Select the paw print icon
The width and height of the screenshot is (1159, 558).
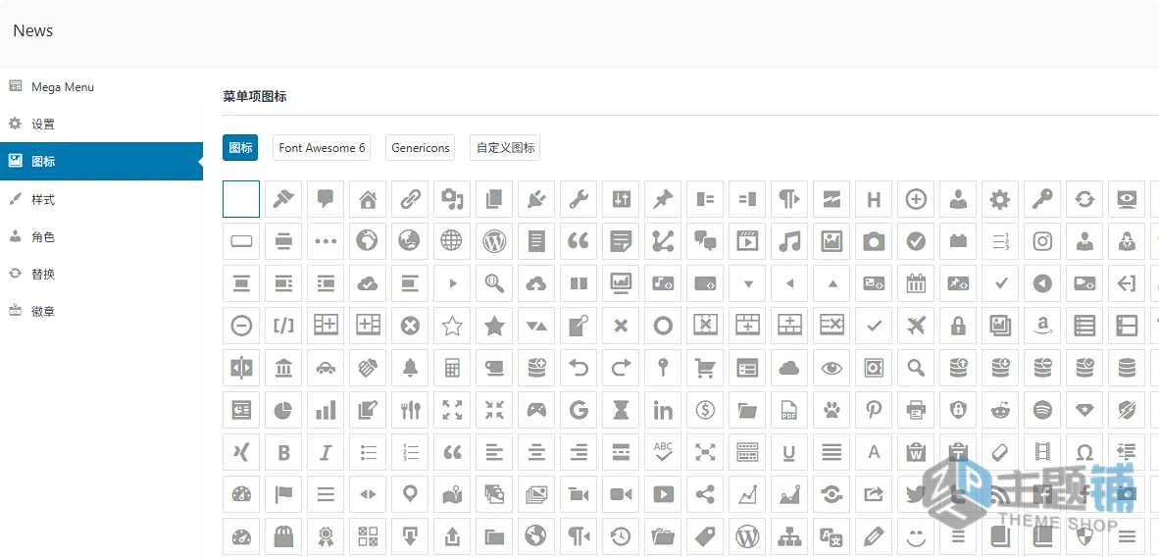coord(831,410)
